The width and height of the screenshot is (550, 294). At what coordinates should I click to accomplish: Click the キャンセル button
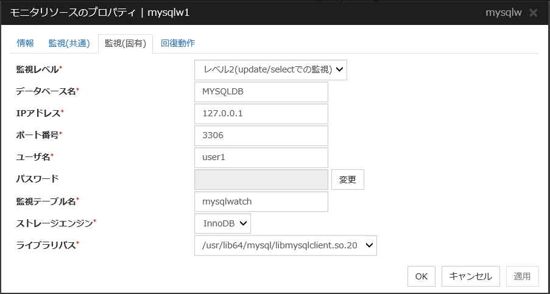click(470, 276)
